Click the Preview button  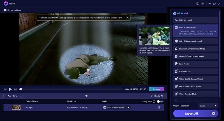[156, 89]
